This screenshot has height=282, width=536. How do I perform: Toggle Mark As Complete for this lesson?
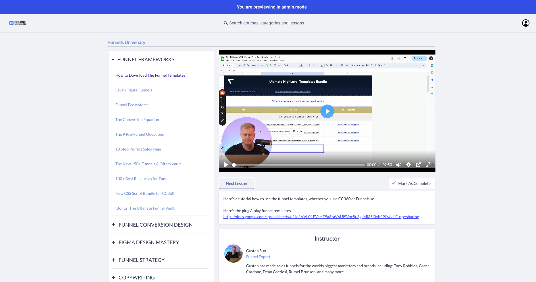coord(412,183)
